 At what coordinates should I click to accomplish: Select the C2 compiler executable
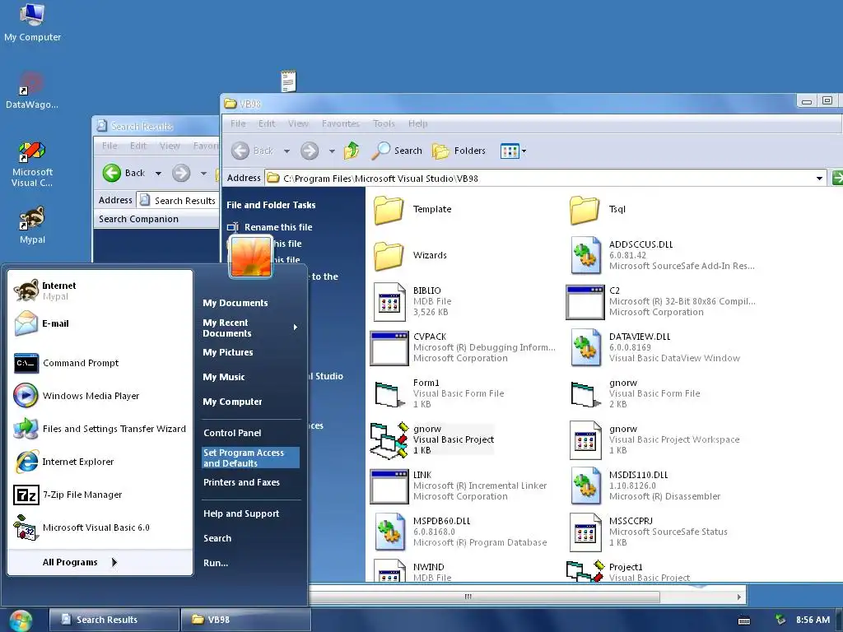661,301
